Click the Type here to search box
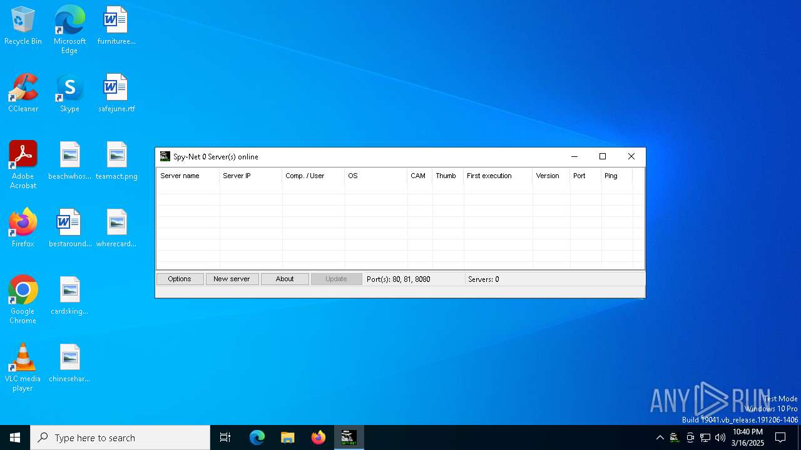801x450 pixels. (x=120, y=437)
